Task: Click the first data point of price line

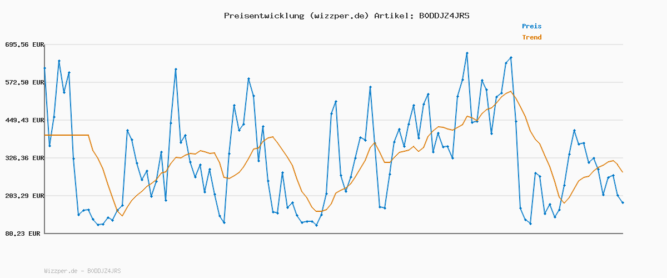Action: (44, 68)
